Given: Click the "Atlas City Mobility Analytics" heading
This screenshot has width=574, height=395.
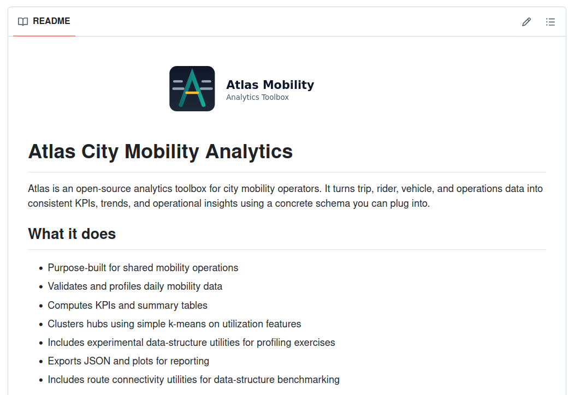Looking at the screenshot, I should (x=160, y=151).
